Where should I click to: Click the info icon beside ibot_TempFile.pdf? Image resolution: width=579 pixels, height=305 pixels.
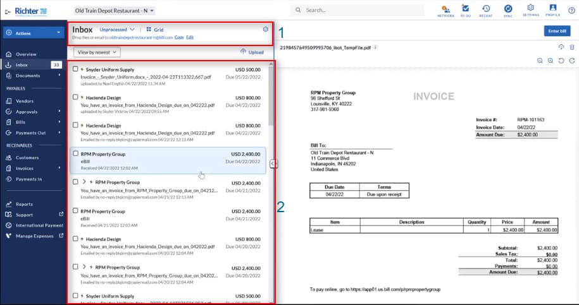point(375,47)
